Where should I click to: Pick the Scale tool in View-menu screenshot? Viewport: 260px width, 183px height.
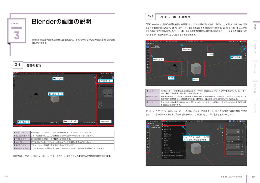148,138
